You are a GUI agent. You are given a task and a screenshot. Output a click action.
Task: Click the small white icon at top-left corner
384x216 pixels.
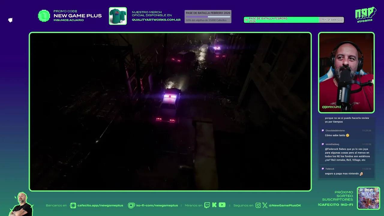pyautogui.click(x=10, y=20)
